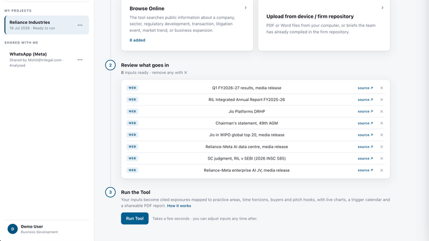Open the How it works link

coord(179,206)
